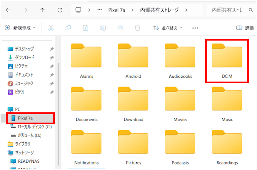Click the pin icon next to ドキュメント
The image size is (257, 170).
pyautogui.click(x=52, y=75)
